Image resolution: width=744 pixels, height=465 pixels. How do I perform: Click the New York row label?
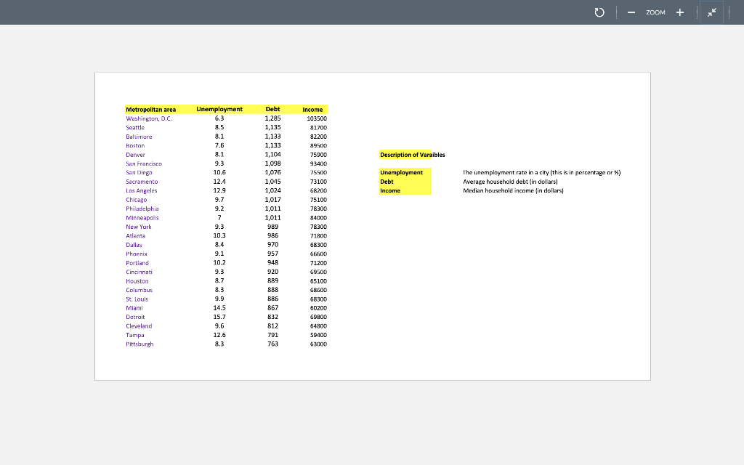(139, 227)
